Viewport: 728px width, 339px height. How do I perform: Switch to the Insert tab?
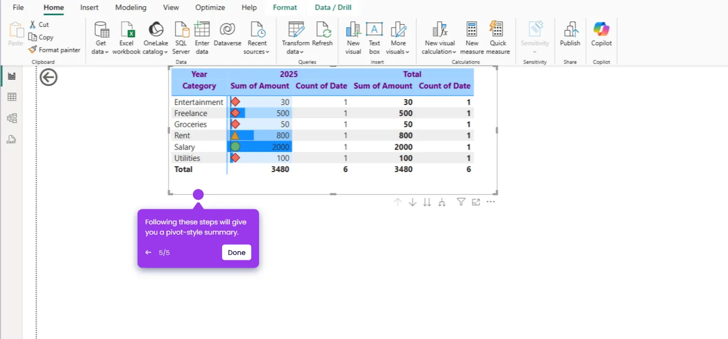click(x=89, y=7)
